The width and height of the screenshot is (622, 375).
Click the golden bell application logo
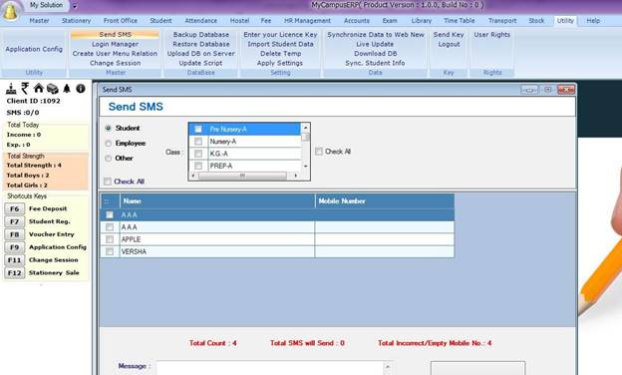(10, 11)
